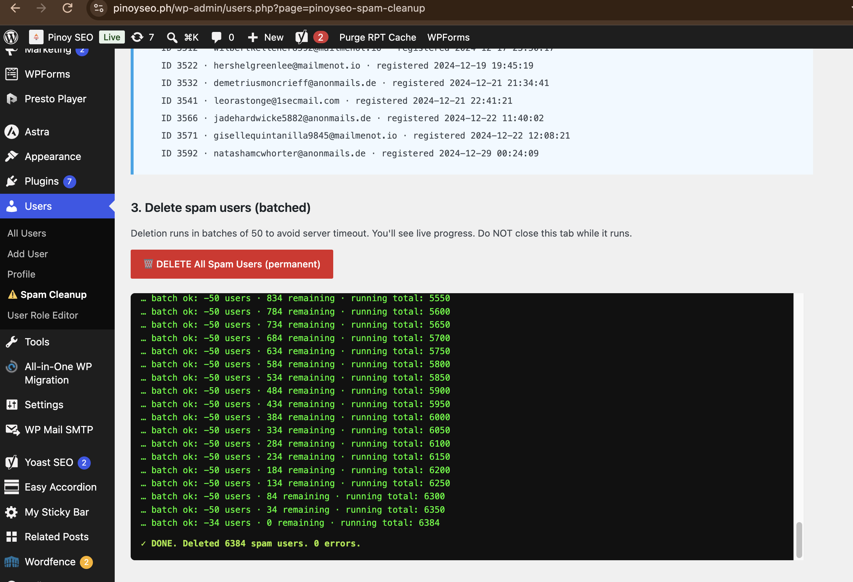The width and height of the screenshot is (853, 582).
Task: Click Astra logo icon
Action: [x=12, y=132]
